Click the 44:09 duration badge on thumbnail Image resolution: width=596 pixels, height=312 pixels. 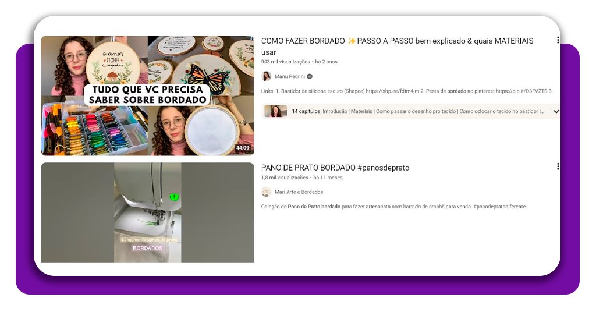point(243,148)
